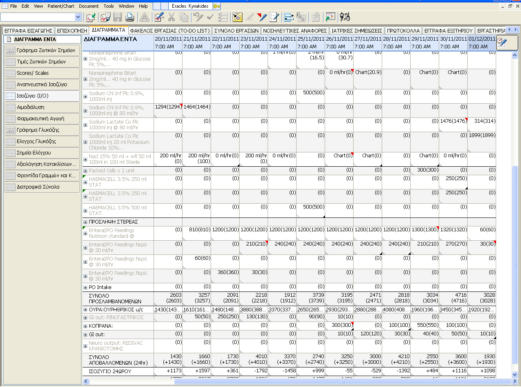Click the Cut scissors icon
The image size is (521, 387).
click(x=171, y=17)
